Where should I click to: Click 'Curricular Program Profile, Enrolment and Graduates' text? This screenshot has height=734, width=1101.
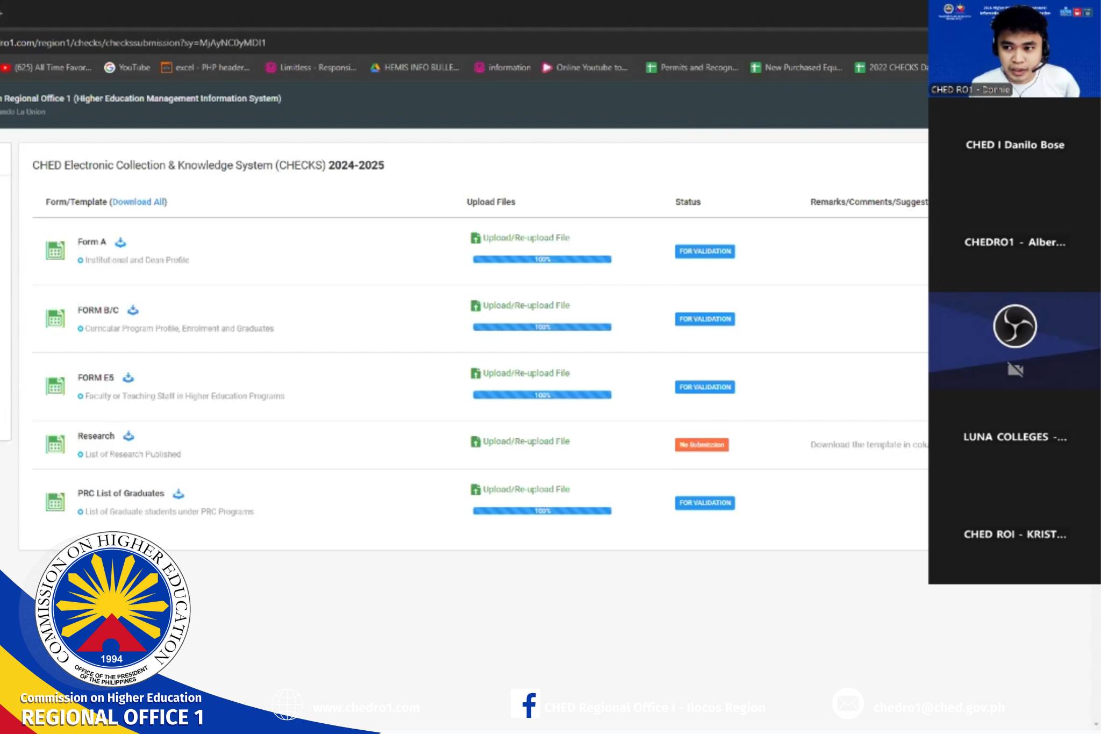tap(179, 329)
